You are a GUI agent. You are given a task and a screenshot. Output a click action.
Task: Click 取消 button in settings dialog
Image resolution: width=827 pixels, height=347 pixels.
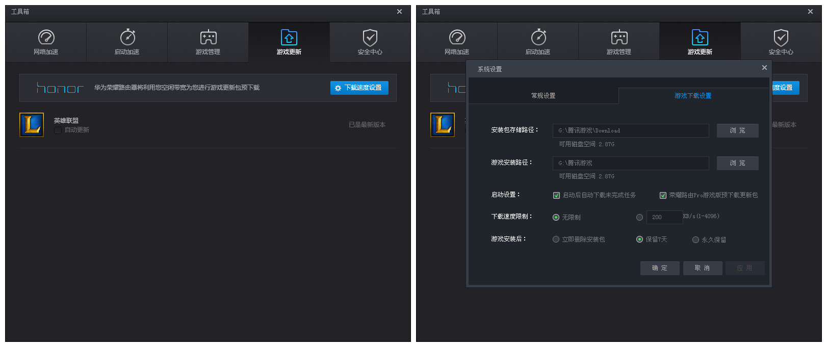703,268
